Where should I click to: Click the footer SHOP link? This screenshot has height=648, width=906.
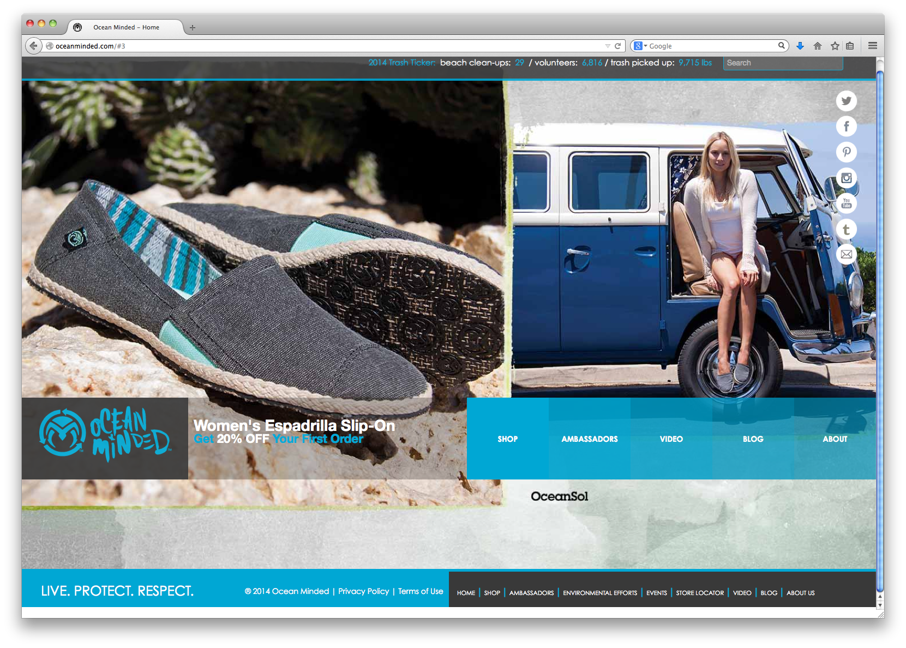tap(492, 593)
